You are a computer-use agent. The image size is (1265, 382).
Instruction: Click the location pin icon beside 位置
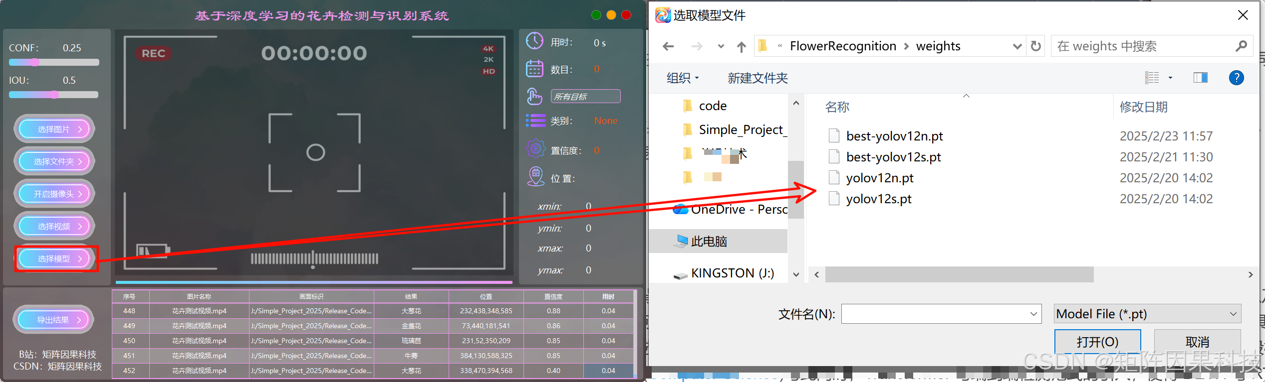[535, 177]
